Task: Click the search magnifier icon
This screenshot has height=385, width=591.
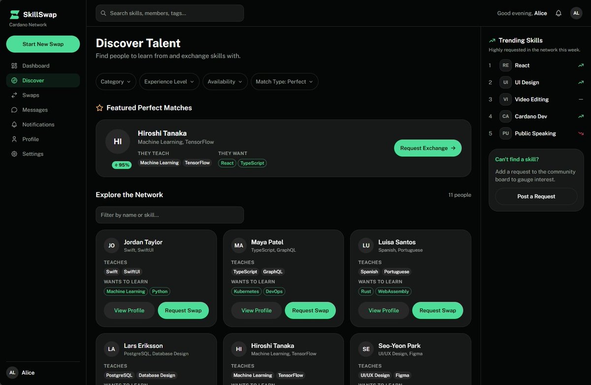Action: click(103, 13)
